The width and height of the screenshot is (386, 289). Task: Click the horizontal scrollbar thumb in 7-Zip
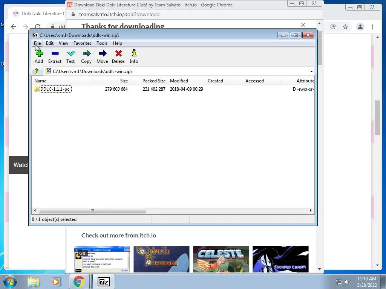[92, 210]
